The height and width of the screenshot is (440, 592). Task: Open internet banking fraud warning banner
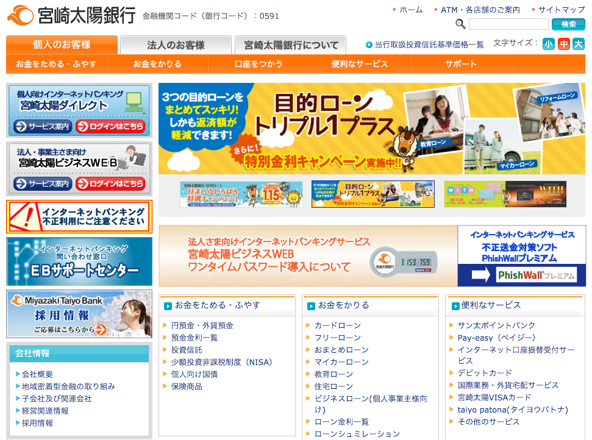click(x=79, y=216)
